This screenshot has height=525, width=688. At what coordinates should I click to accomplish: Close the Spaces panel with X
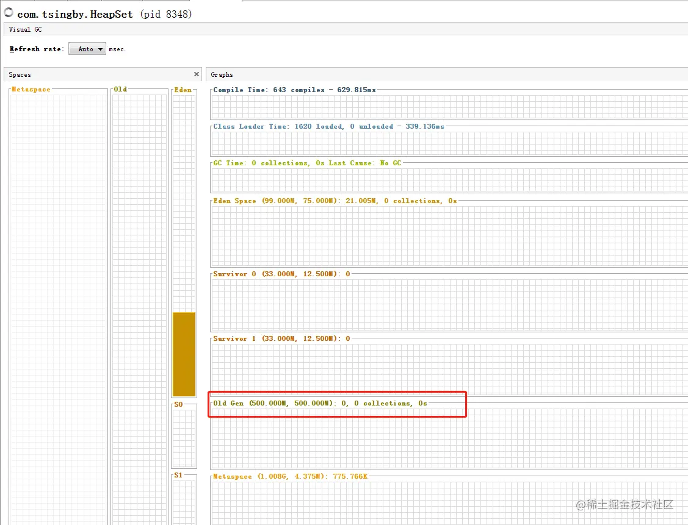point(196,74)
